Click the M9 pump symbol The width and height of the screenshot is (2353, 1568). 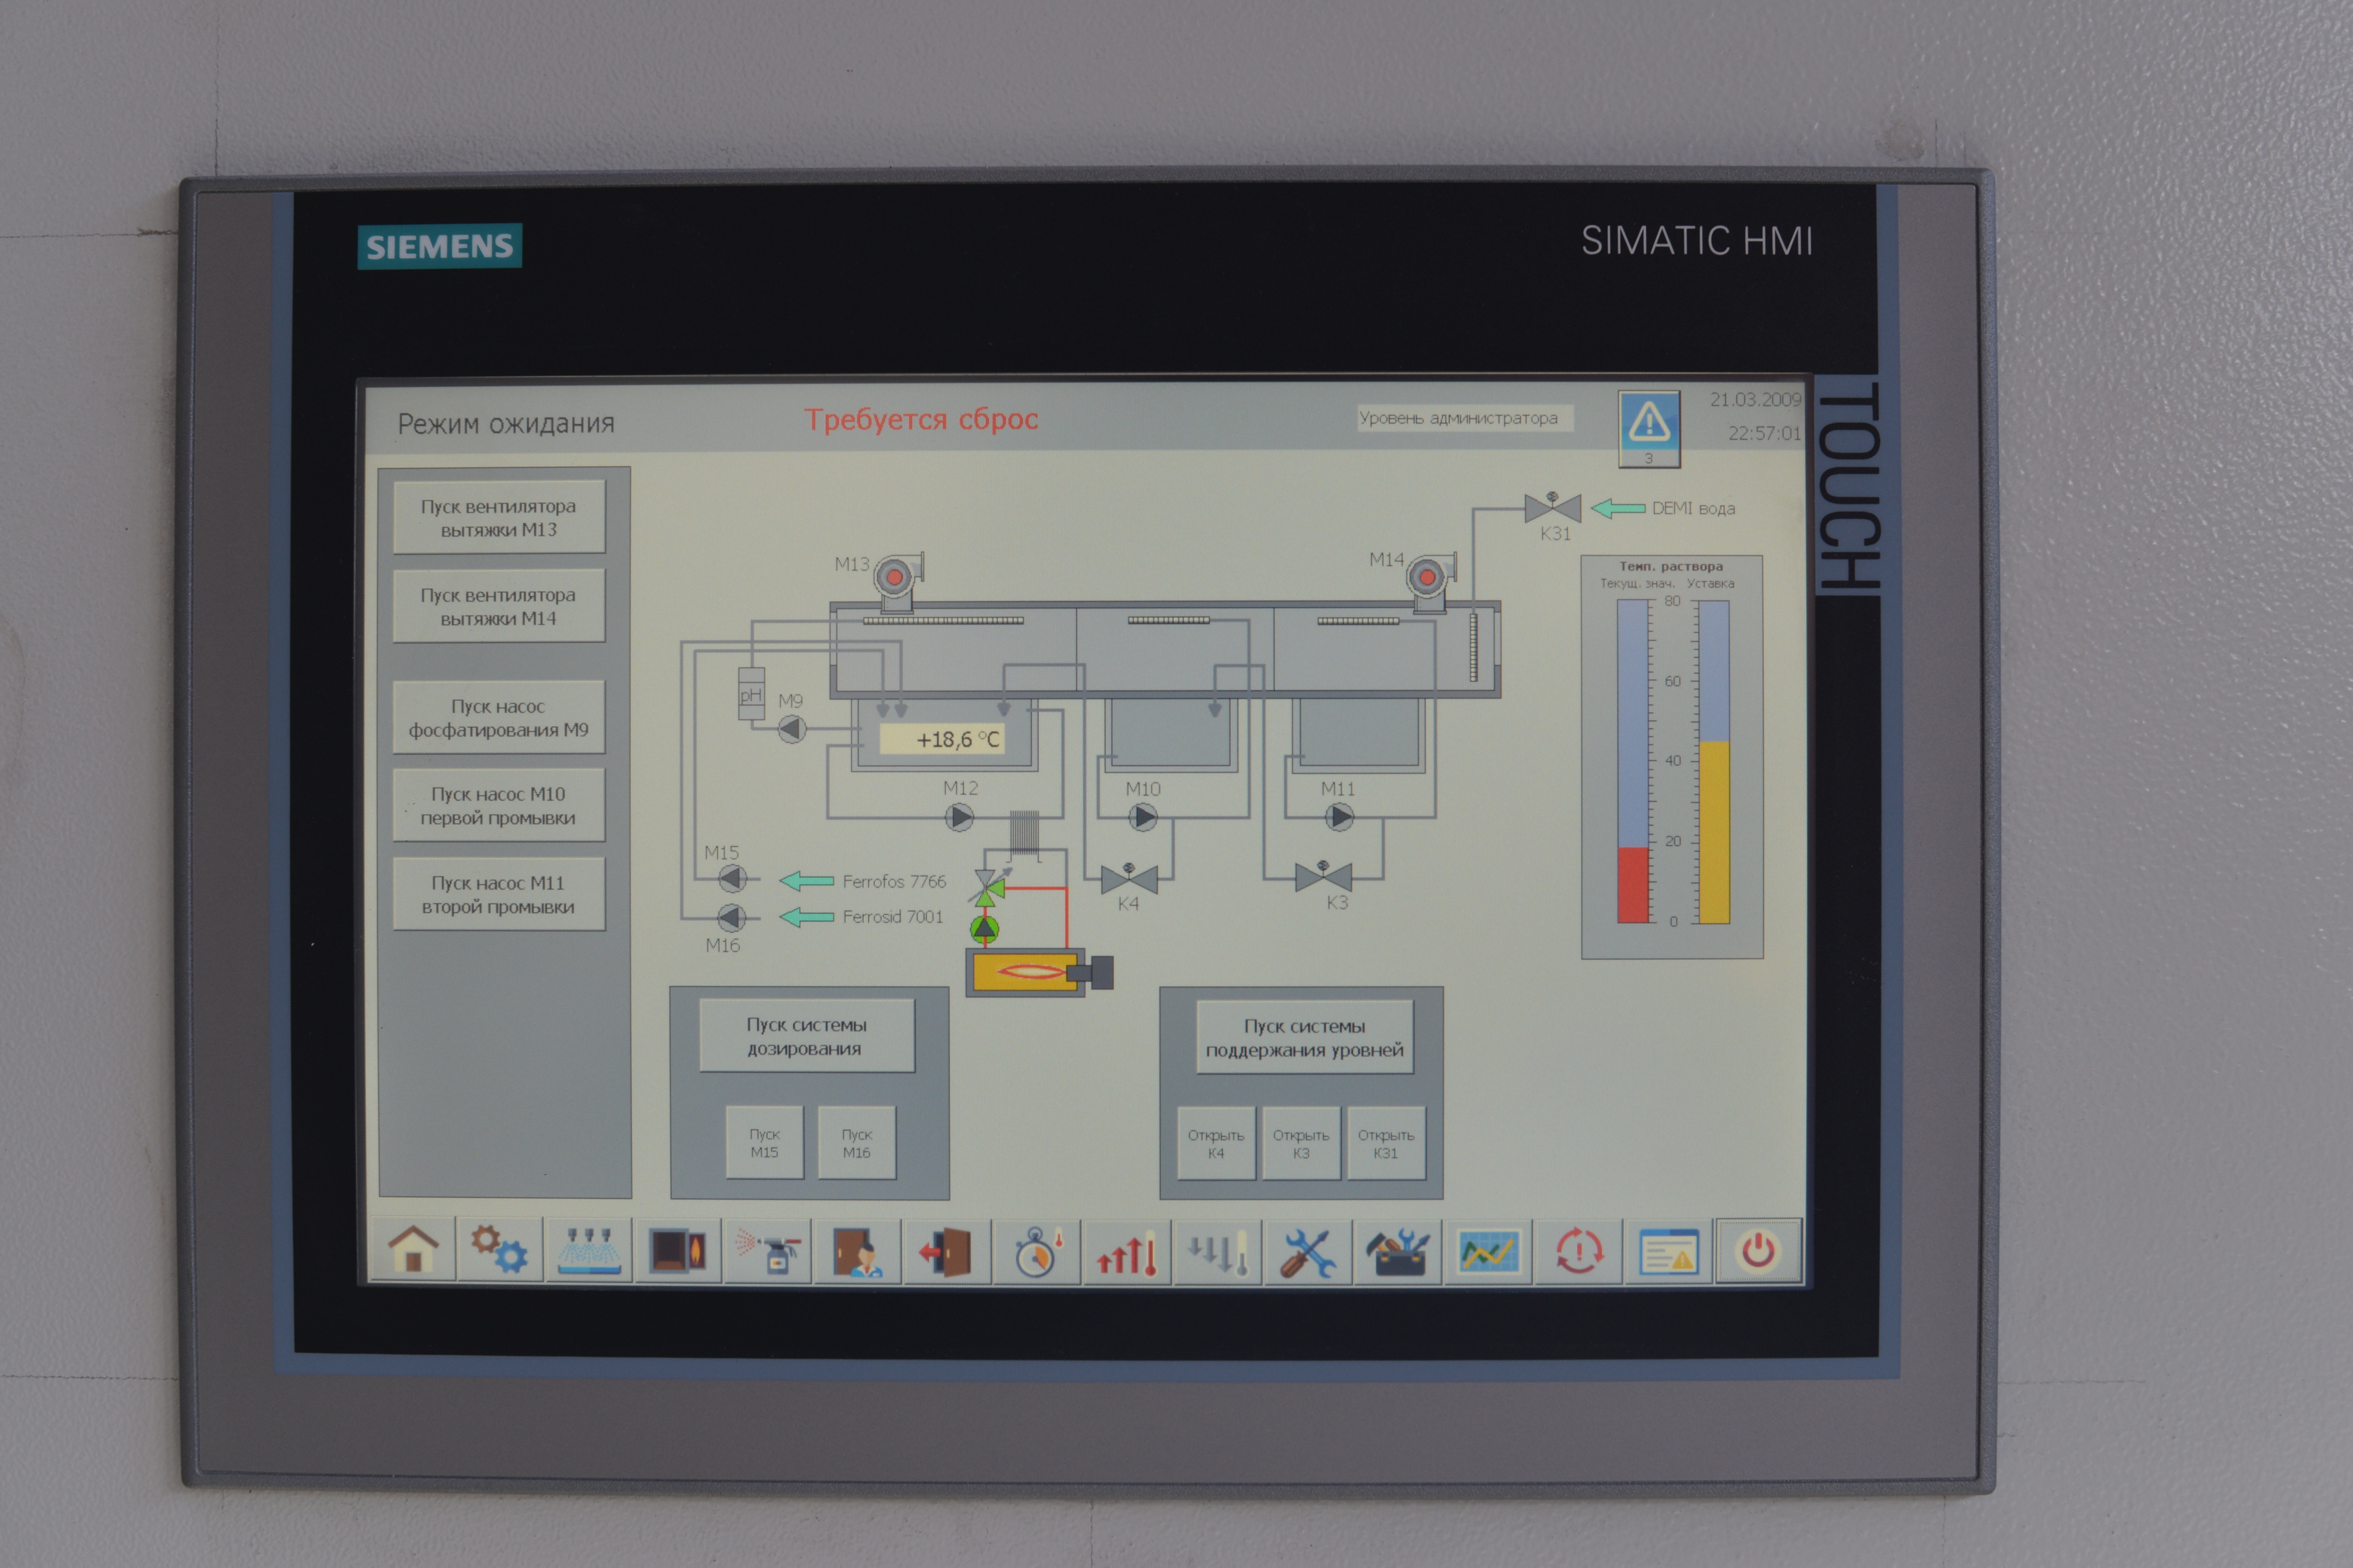[792, 729]
